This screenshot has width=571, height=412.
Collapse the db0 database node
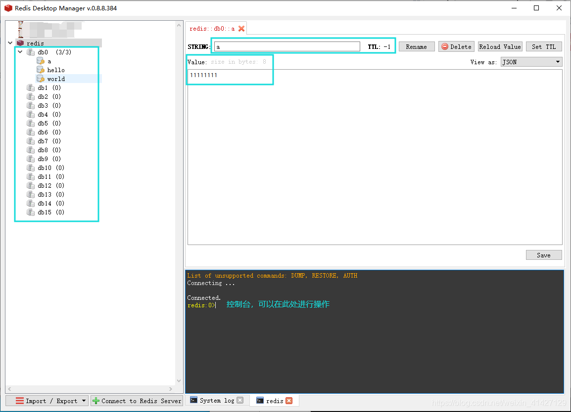(x=20, y=52)
